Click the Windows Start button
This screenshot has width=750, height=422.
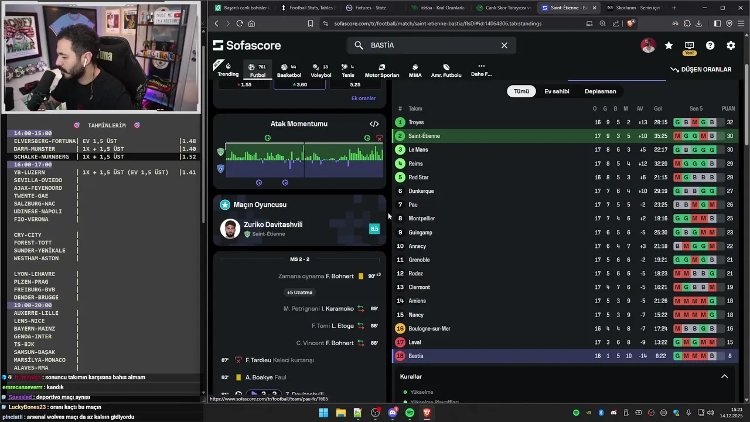click(323, 413)
